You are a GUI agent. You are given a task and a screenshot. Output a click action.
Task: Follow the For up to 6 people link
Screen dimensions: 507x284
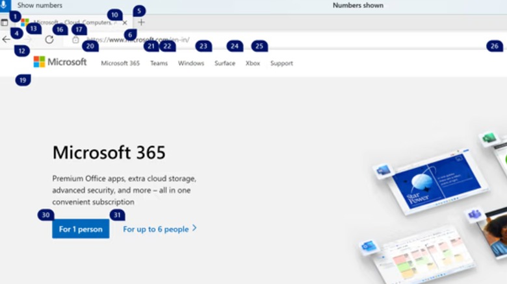(160, 229)
